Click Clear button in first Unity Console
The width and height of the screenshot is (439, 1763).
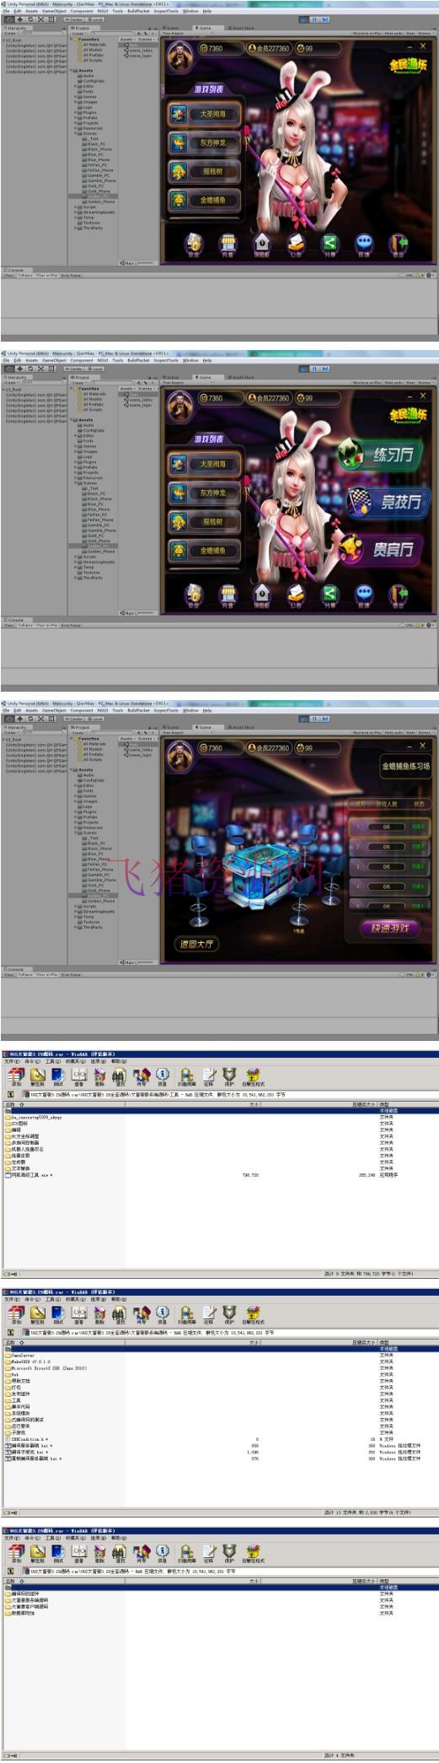pyautogui.click(x=9, y=275)
